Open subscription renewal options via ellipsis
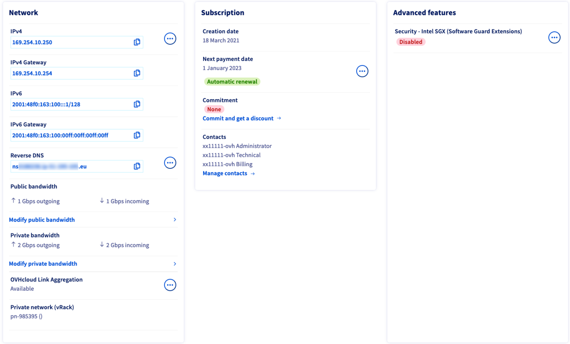The image size is (570, 344). point(362,71)
